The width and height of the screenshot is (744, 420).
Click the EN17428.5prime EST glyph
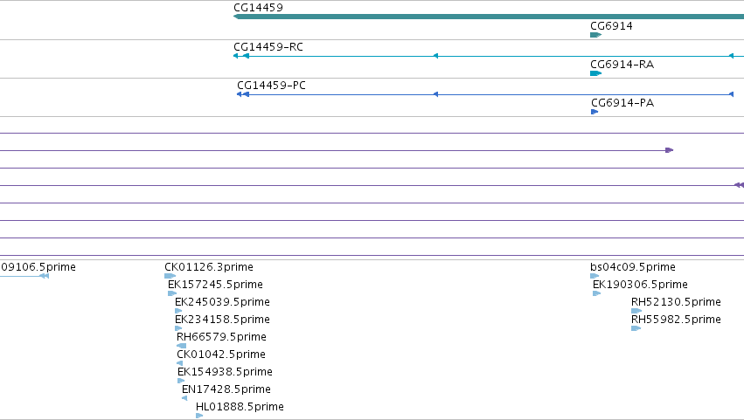184,398
